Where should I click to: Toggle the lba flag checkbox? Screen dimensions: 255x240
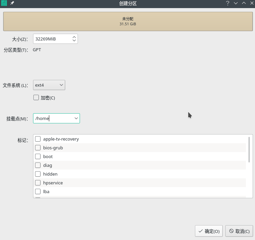click(38, 191)
